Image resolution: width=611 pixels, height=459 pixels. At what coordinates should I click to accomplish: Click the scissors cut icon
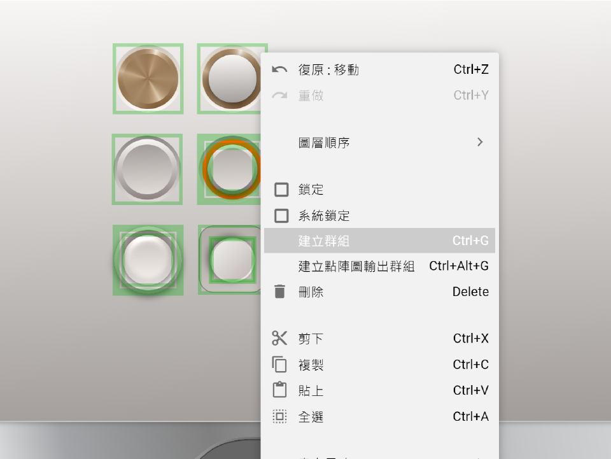[x=279, y=338]
